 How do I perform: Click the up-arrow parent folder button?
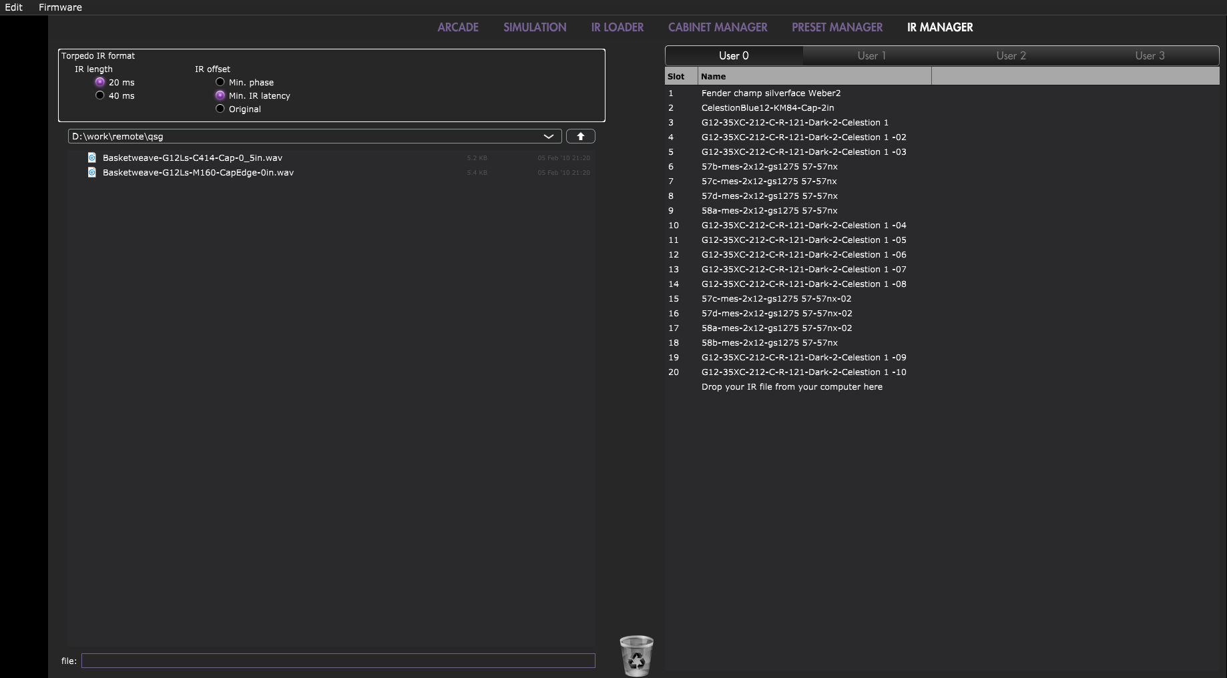coord(580,136)
